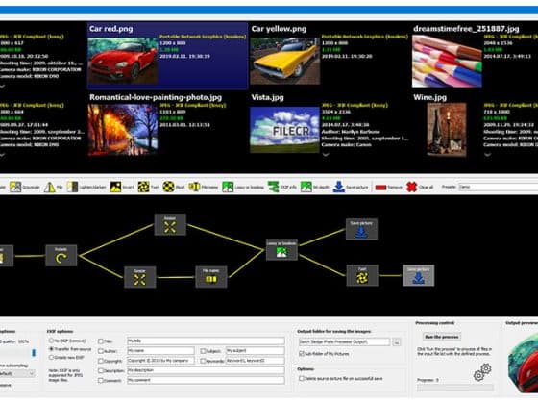
Task: Choose the Bit depth tool icon
Action: click(306, 187)
